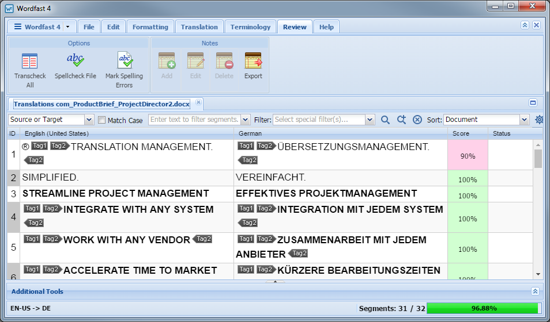This screenshot has height=322, width=550.
Task: Click the Status column header
Action: tap(510, 133)
